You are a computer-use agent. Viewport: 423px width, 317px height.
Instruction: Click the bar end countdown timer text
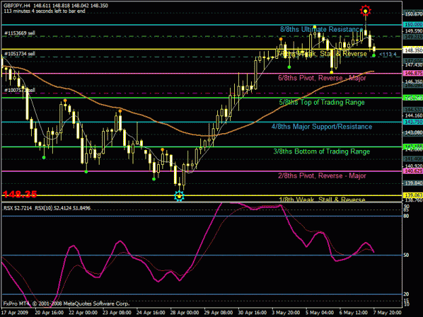[x=44, y=11]
